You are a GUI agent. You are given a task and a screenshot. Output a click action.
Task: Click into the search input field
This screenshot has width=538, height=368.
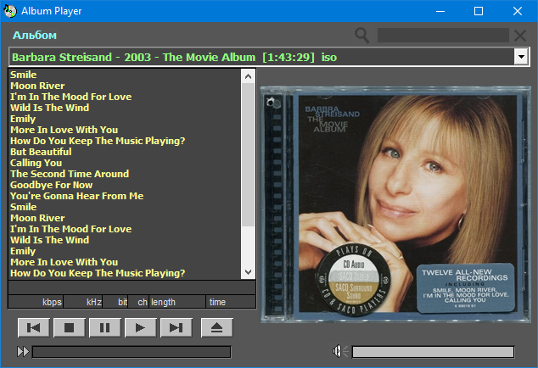click(x=443, y=36)
